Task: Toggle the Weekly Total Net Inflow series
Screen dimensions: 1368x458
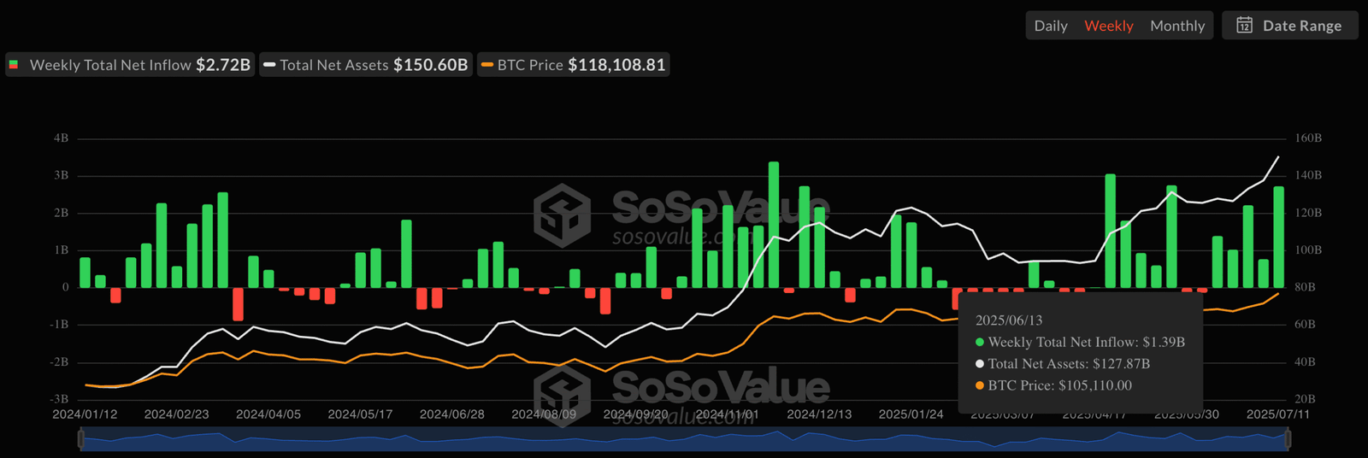Action: pos(130,65)
